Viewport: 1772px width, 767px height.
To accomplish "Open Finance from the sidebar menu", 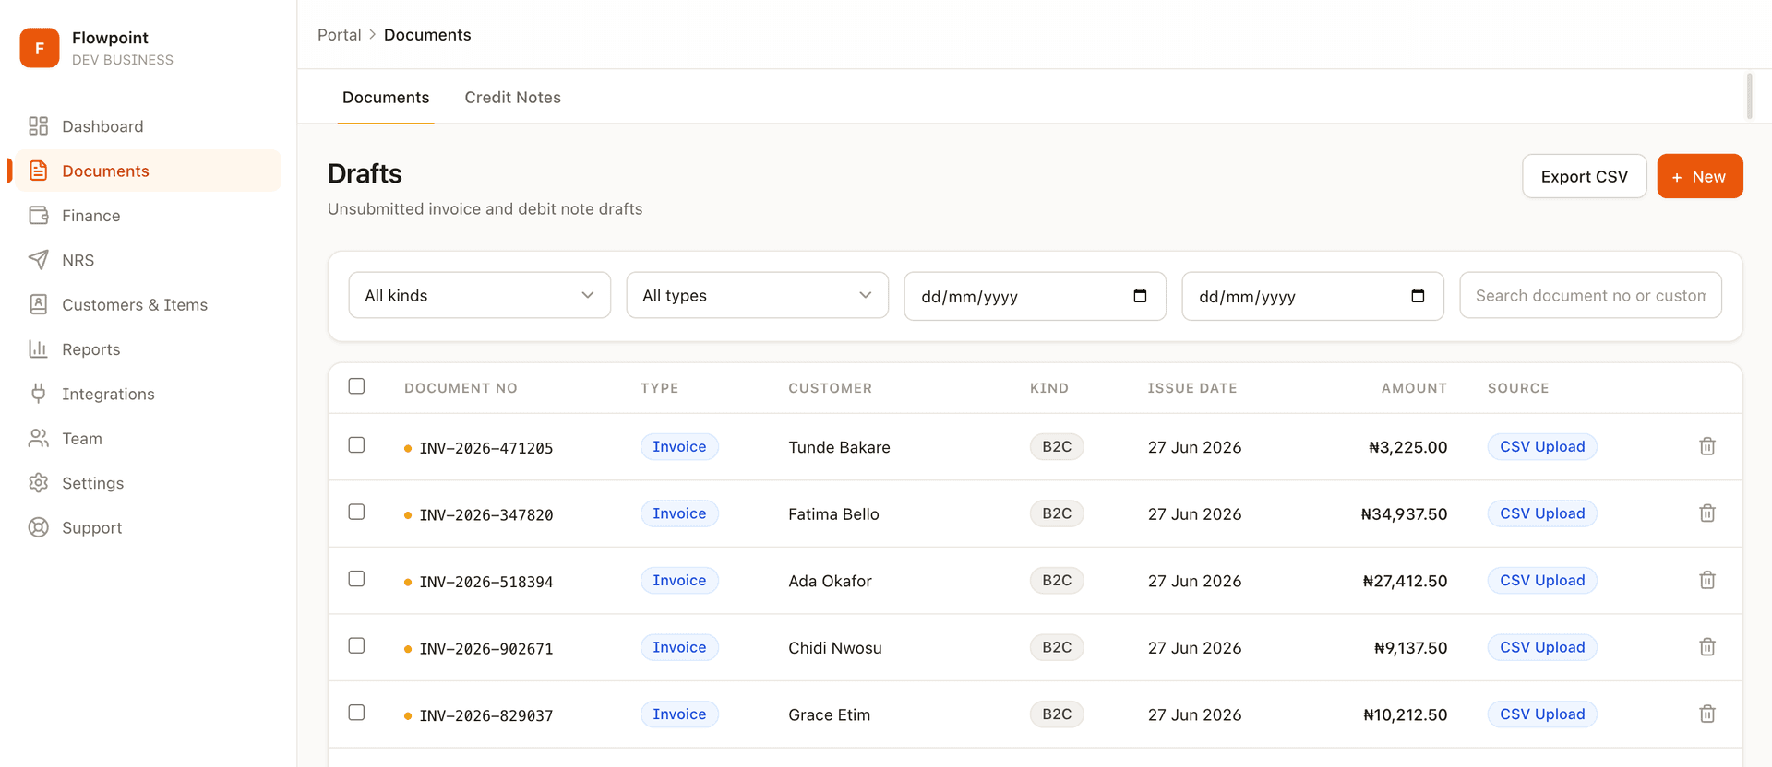I will [x=148, y=216].
